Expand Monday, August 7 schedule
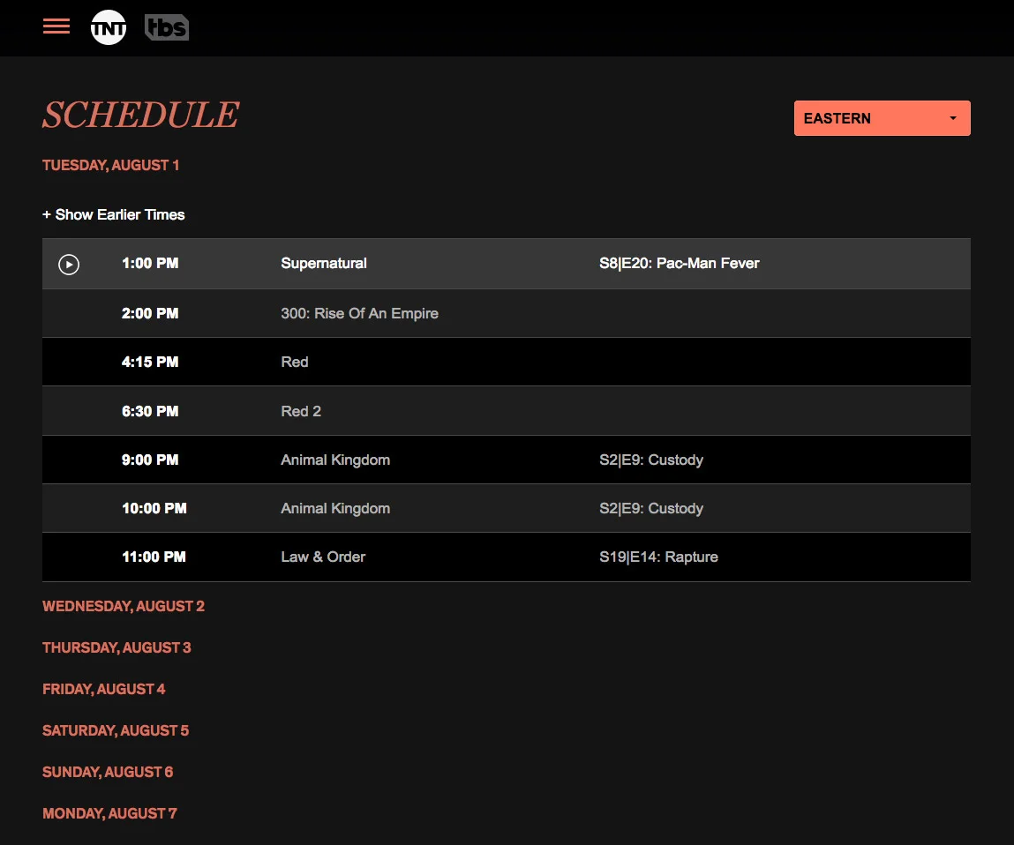The image size is (1014, 845). [110, 813]
